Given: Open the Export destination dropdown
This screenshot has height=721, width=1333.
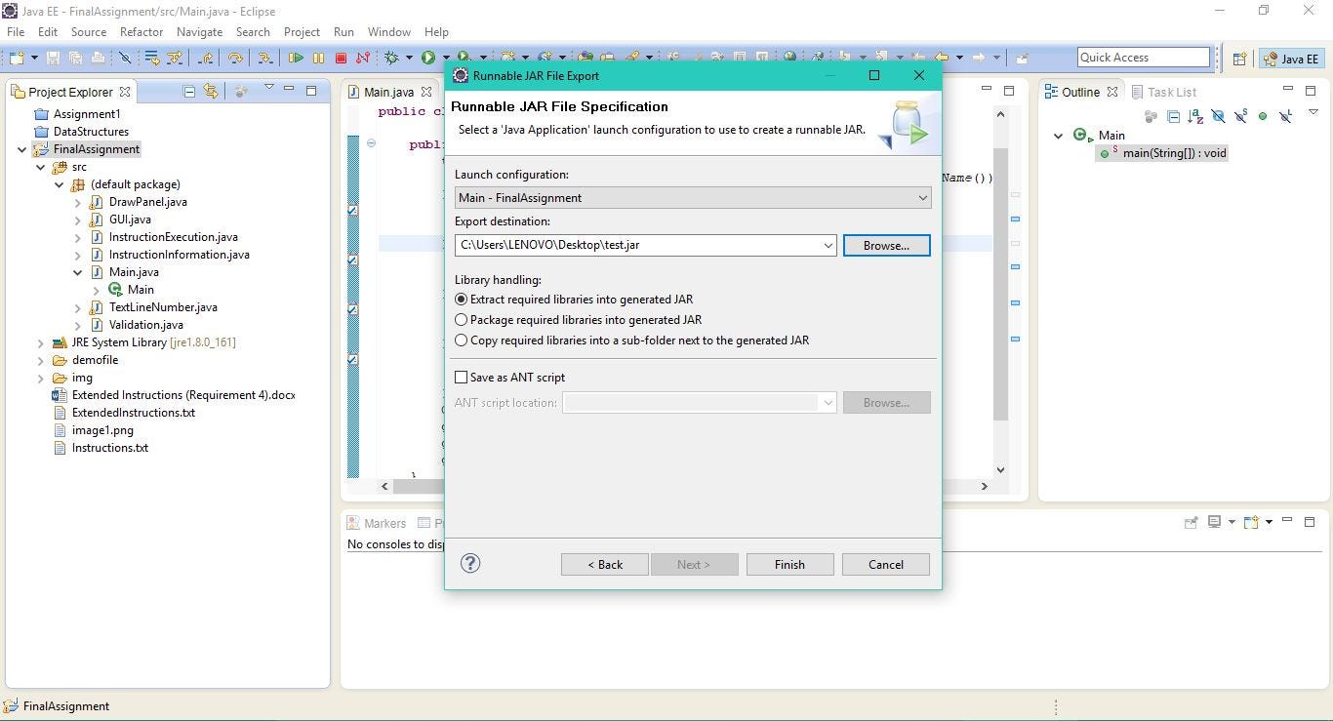Looking at the screenshot, I should tap(828, 245).
